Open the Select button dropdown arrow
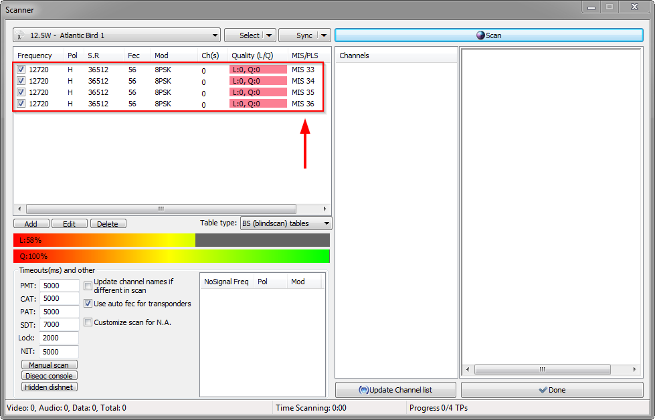Viewport: 655px width, 420px height. pos(268,35)
